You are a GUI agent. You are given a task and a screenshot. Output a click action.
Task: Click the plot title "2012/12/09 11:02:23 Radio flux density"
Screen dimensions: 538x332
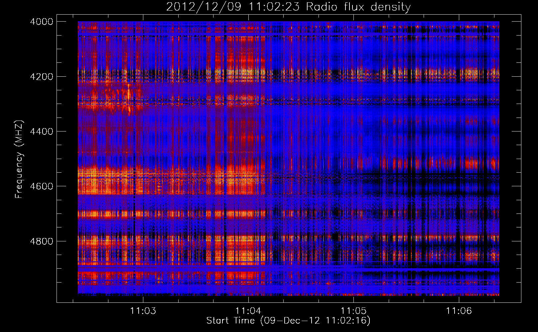pyautogui.click(x=289, y=7)
